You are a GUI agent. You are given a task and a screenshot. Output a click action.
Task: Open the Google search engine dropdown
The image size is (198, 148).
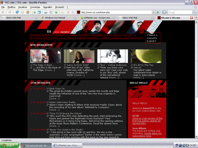(167, 12)
